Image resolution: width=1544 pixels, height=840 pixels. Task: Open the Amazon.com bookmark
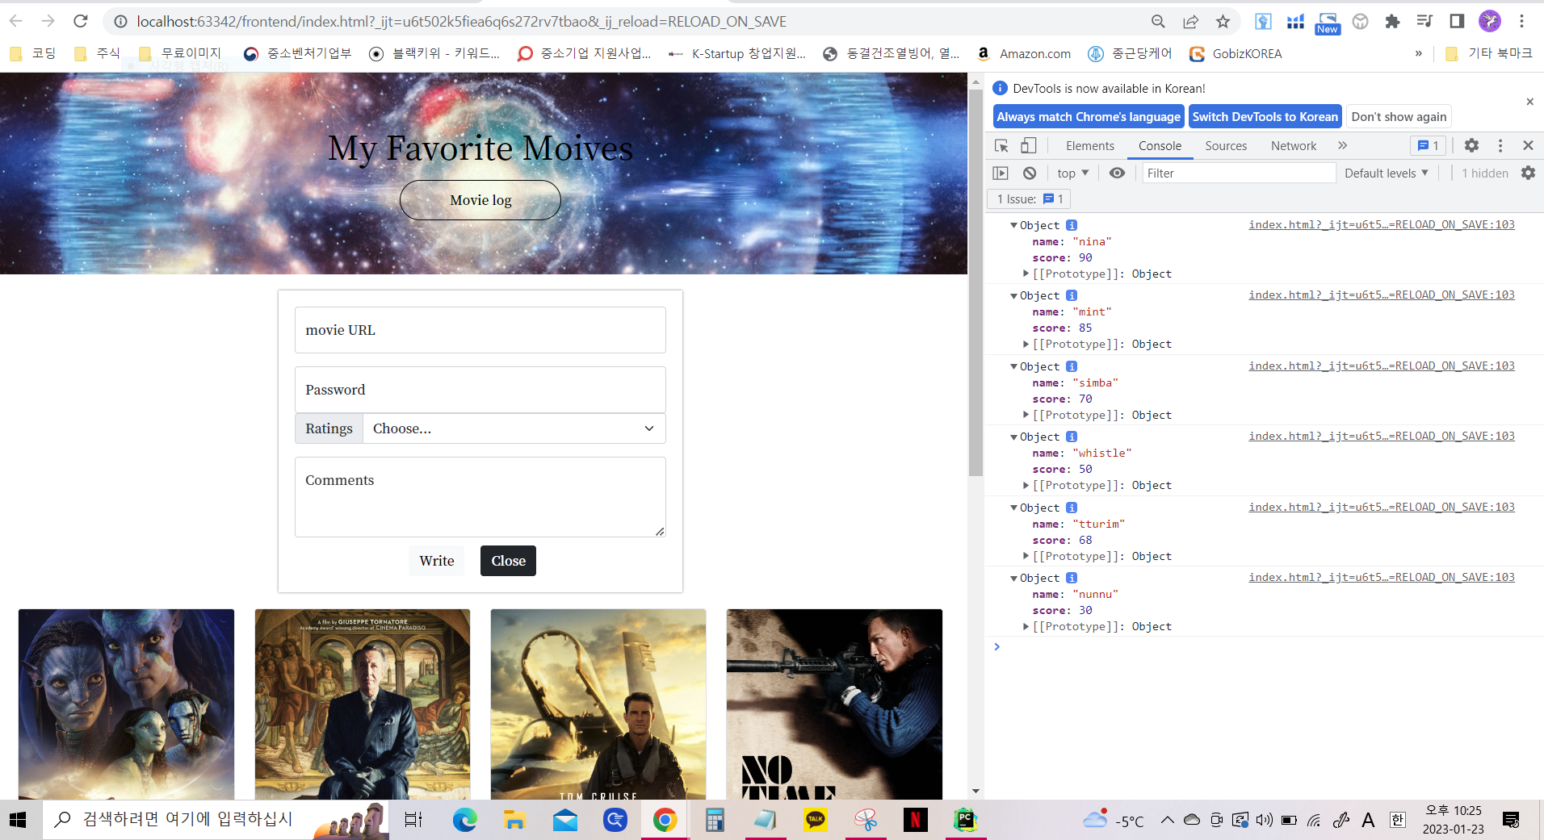point(1023,53)
